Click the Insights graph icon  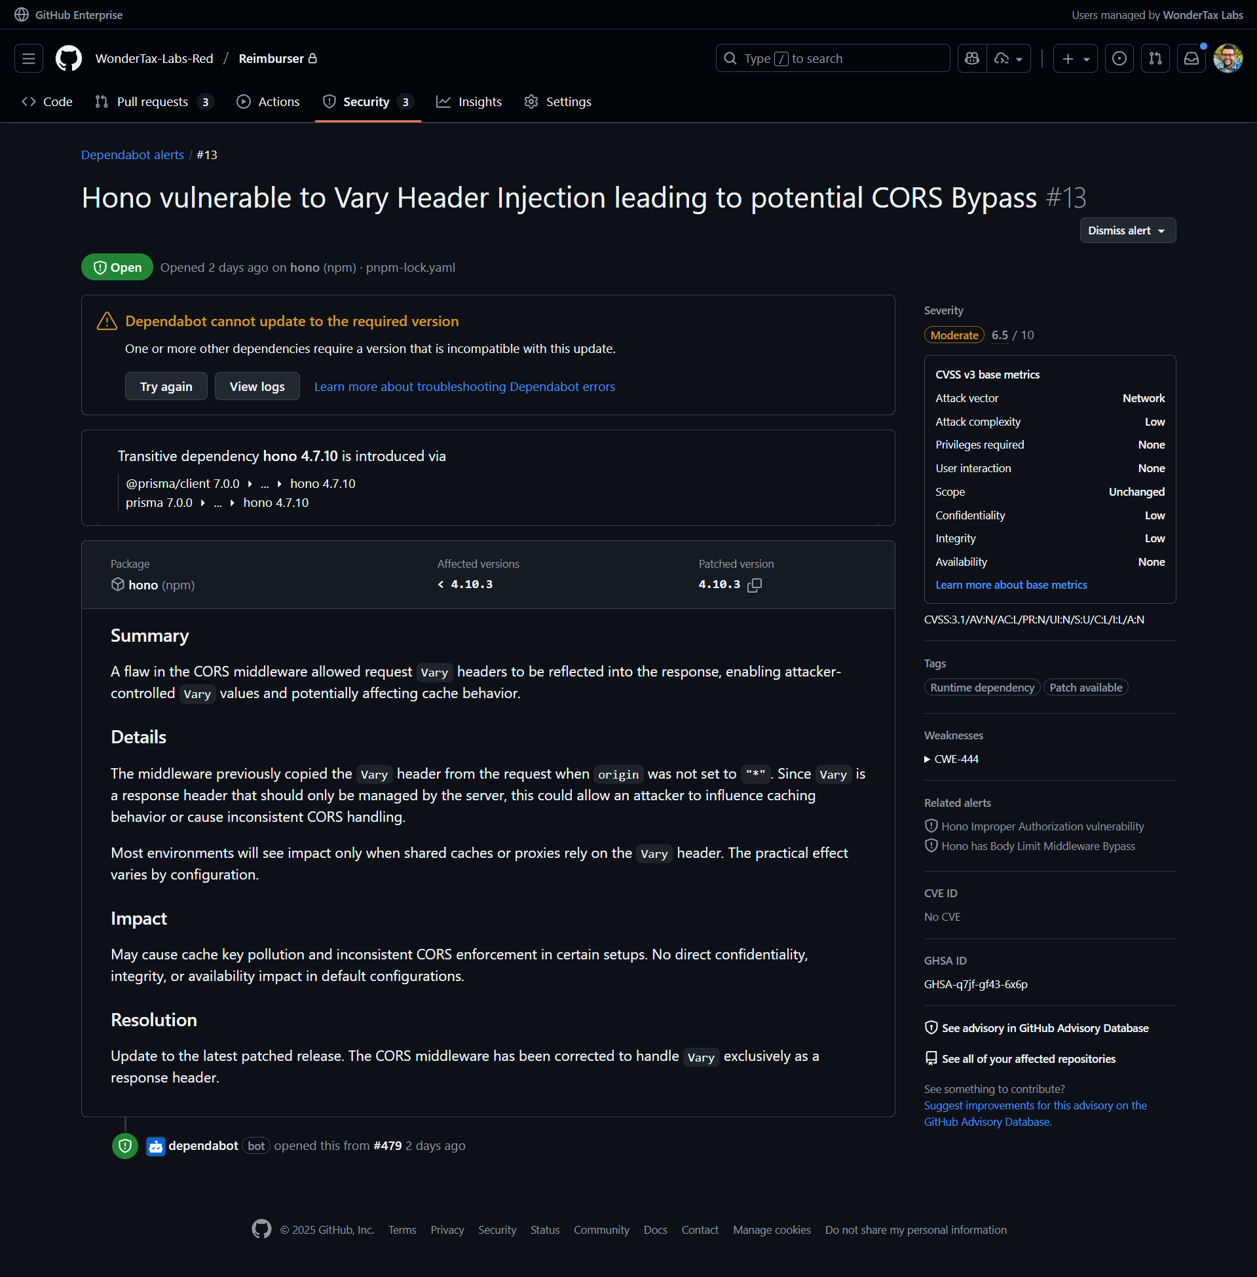(443, 102)
